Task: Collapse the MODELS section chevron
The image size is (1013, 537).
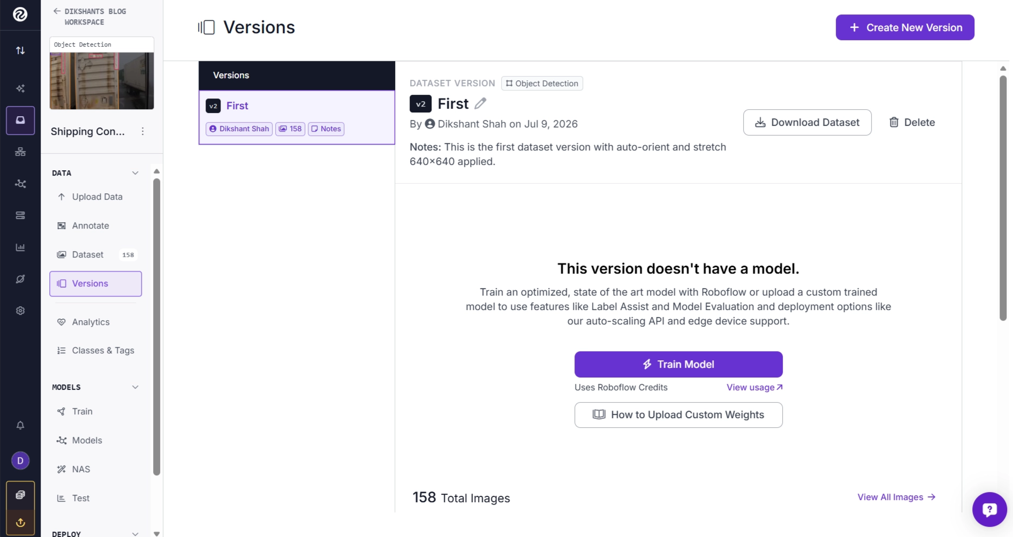Action: 135,387
